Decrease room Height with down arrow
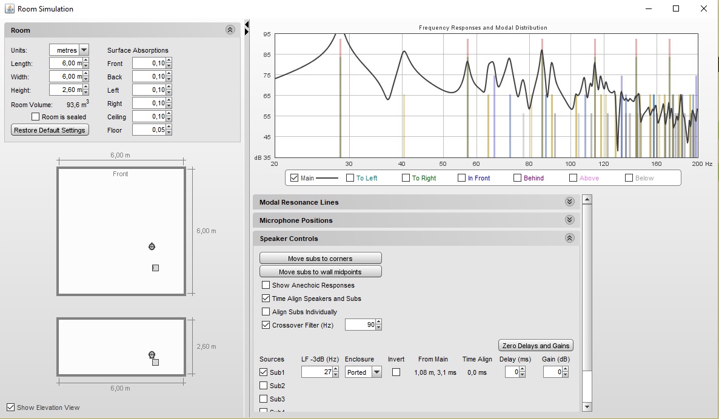This screenshot has height=419, width=719. 85,93
